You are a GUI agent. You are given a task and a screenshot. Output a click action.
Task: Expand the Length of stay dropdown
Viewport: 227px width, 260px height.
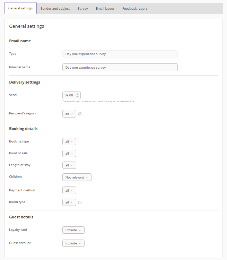tap(69, 165)
